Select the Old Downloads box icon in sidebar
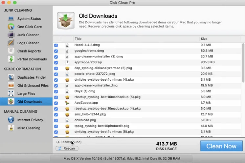Image resolution: width=245 pixels, height=163 pixels. (x=11, y=102)
